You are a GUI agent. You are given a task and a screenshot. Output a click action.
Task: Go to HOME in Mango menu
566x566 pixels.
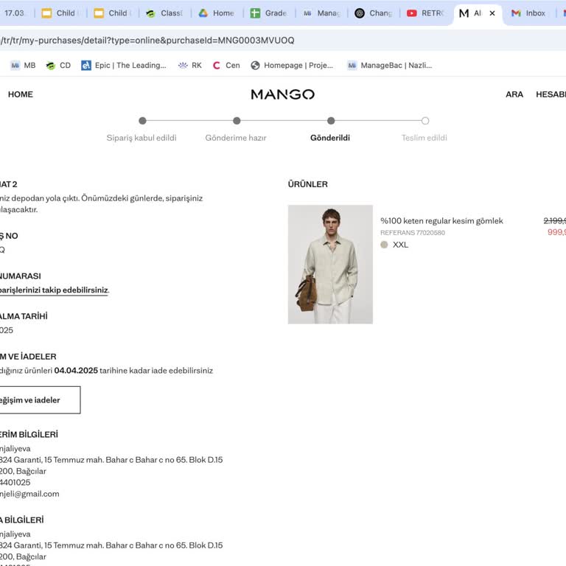pos(21,94)
